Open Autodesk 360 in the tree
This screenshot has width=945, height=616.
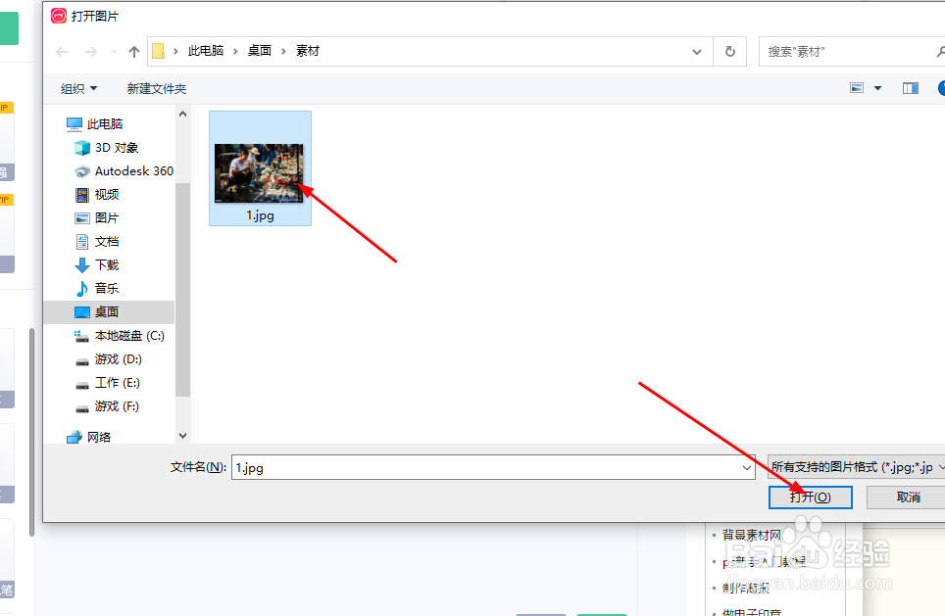[124, 171]
